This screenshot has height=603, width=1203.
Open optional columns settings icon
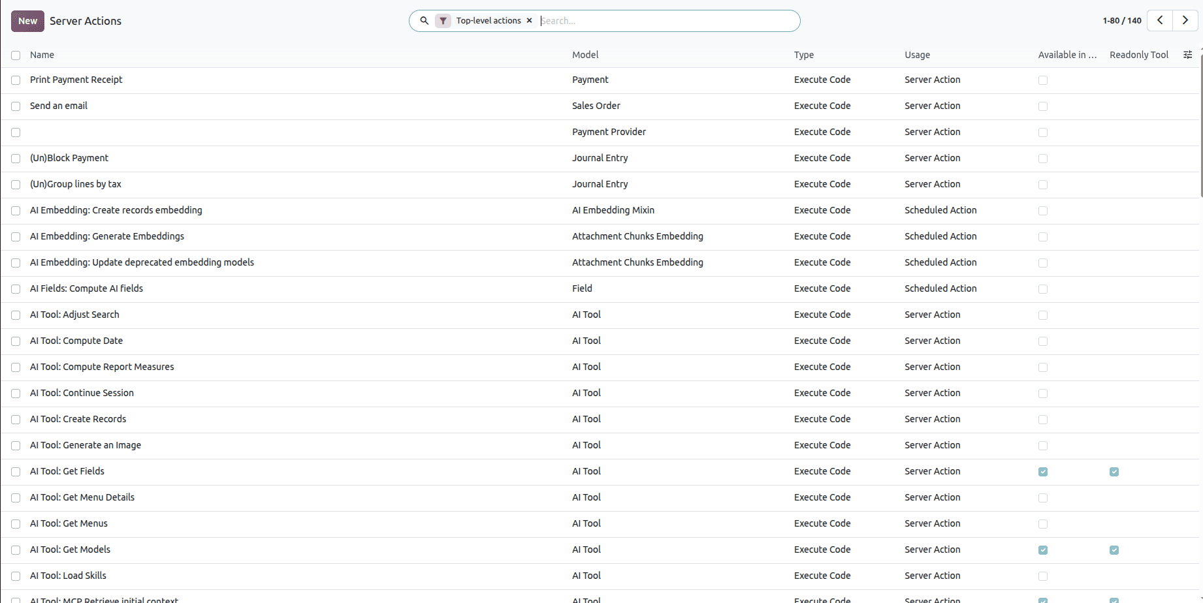[x=1188, y=55]
